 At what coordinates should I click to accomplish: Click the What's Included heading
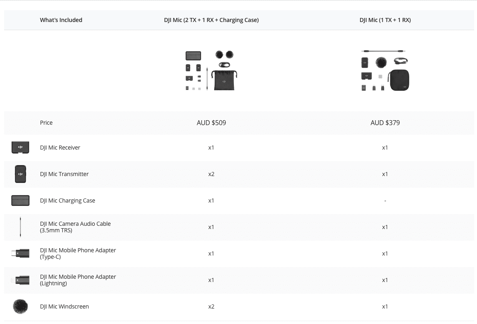point(61,20)
